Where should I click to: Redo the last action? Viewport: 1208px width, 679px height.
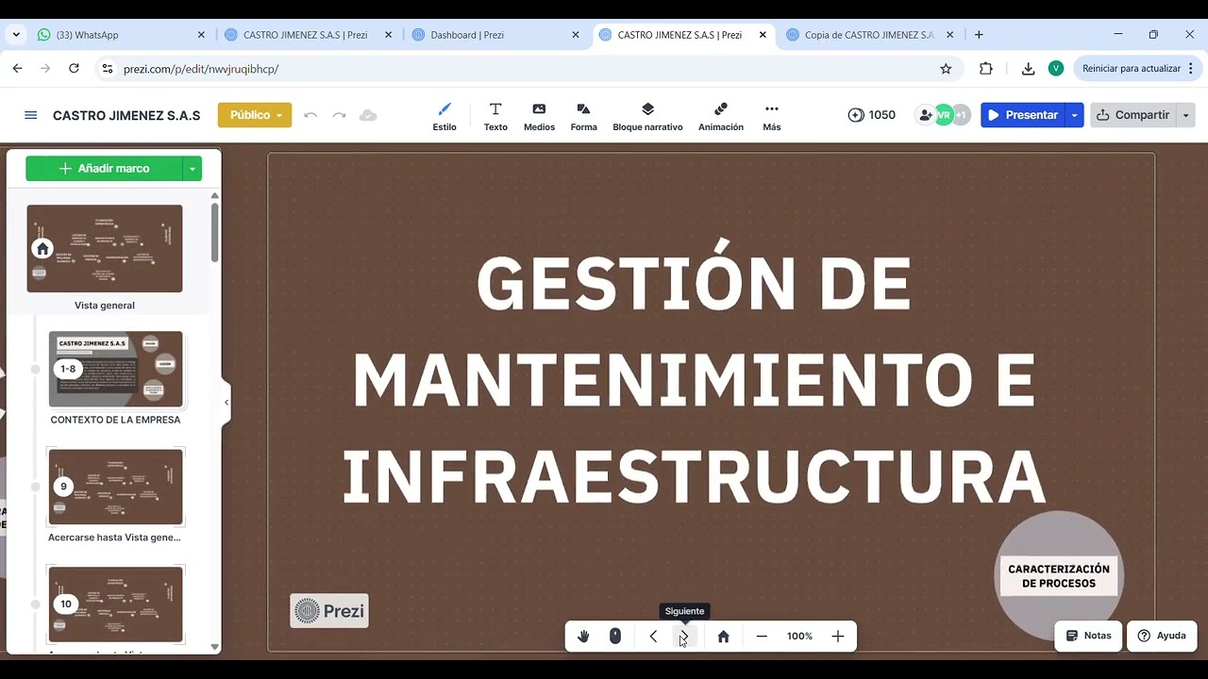pos(339,115)
